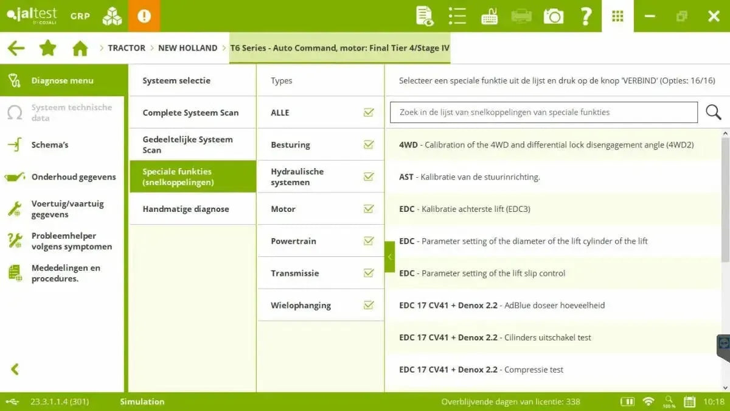Open the fault code list icon
The width and height of the screenshot is (730, 411).
click(x=457, y=16)
